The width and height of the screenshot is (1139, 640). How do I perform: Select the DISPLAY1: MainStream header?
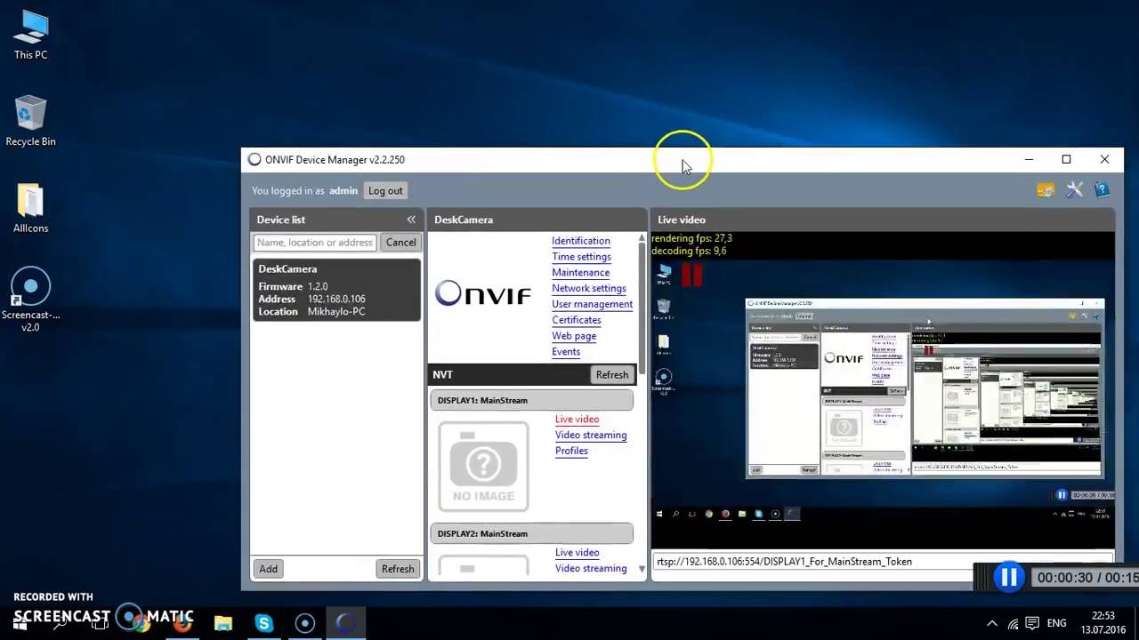pos(531,400)
